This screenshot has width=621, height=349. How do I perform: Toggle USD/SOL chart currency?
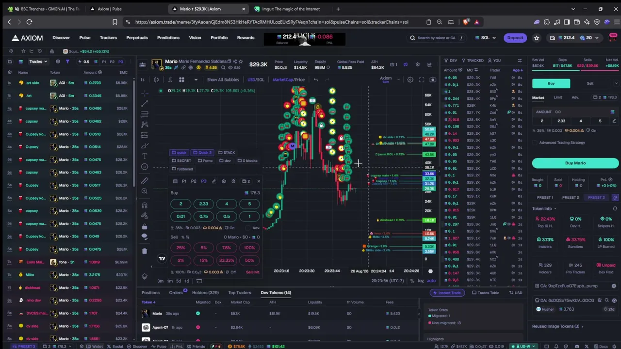pyautogui.click(x=256, y=79)
